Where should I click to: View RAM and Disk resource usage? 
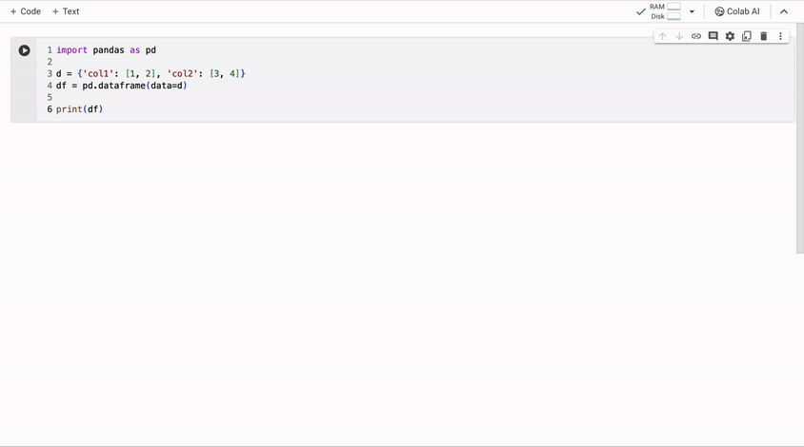pyautogui.click(x=666, y=11)
